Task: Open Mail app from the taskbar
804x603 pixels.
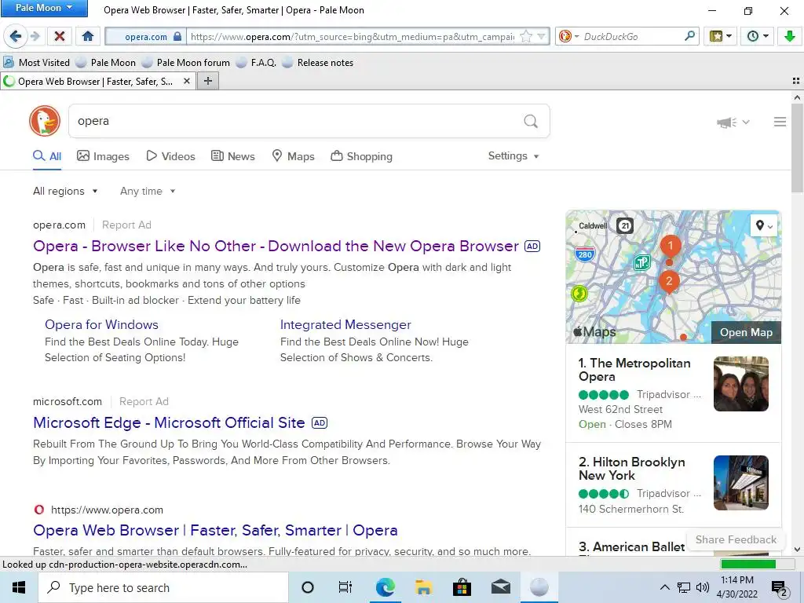Action: (500, 587)
